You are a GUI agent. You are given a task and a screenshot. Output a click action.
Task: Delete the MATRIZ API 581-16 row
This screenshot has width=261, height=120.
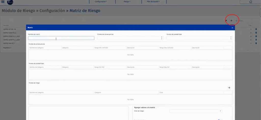point(256,29)
